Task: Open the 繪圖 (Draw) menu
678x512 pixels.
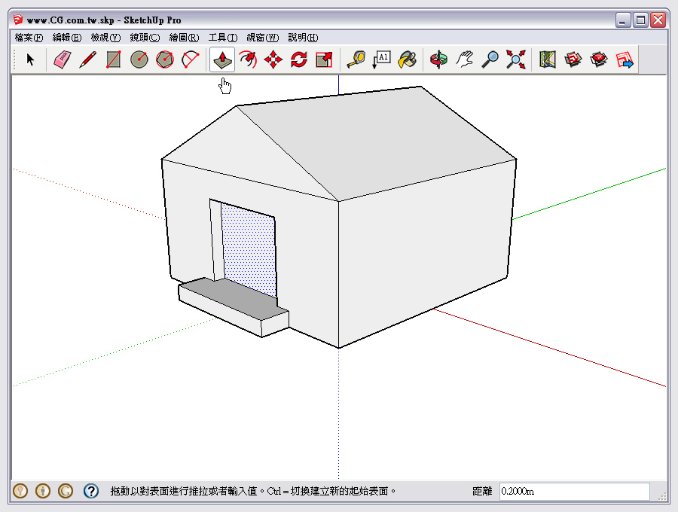Action: (184, 38)
